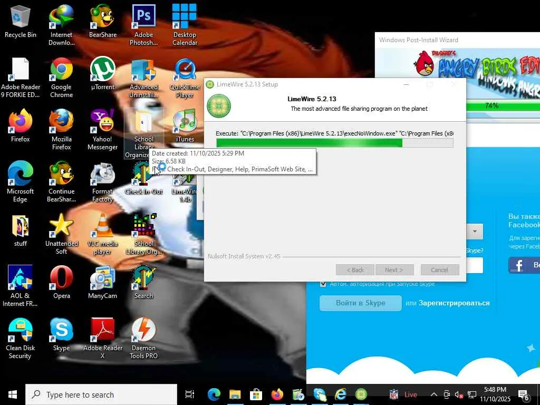Click the Next button in LimeWire Setup
540x405 pixels.
tap(394, 270)
